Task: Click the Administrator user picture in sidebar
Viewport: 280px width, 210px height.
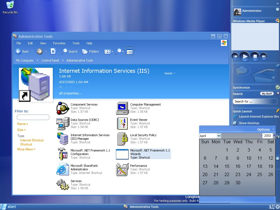Action: 238,12
